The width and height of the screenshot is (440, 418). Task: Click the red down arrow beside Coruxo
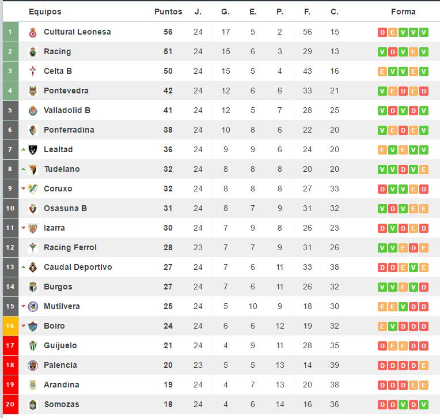(24, 189)
